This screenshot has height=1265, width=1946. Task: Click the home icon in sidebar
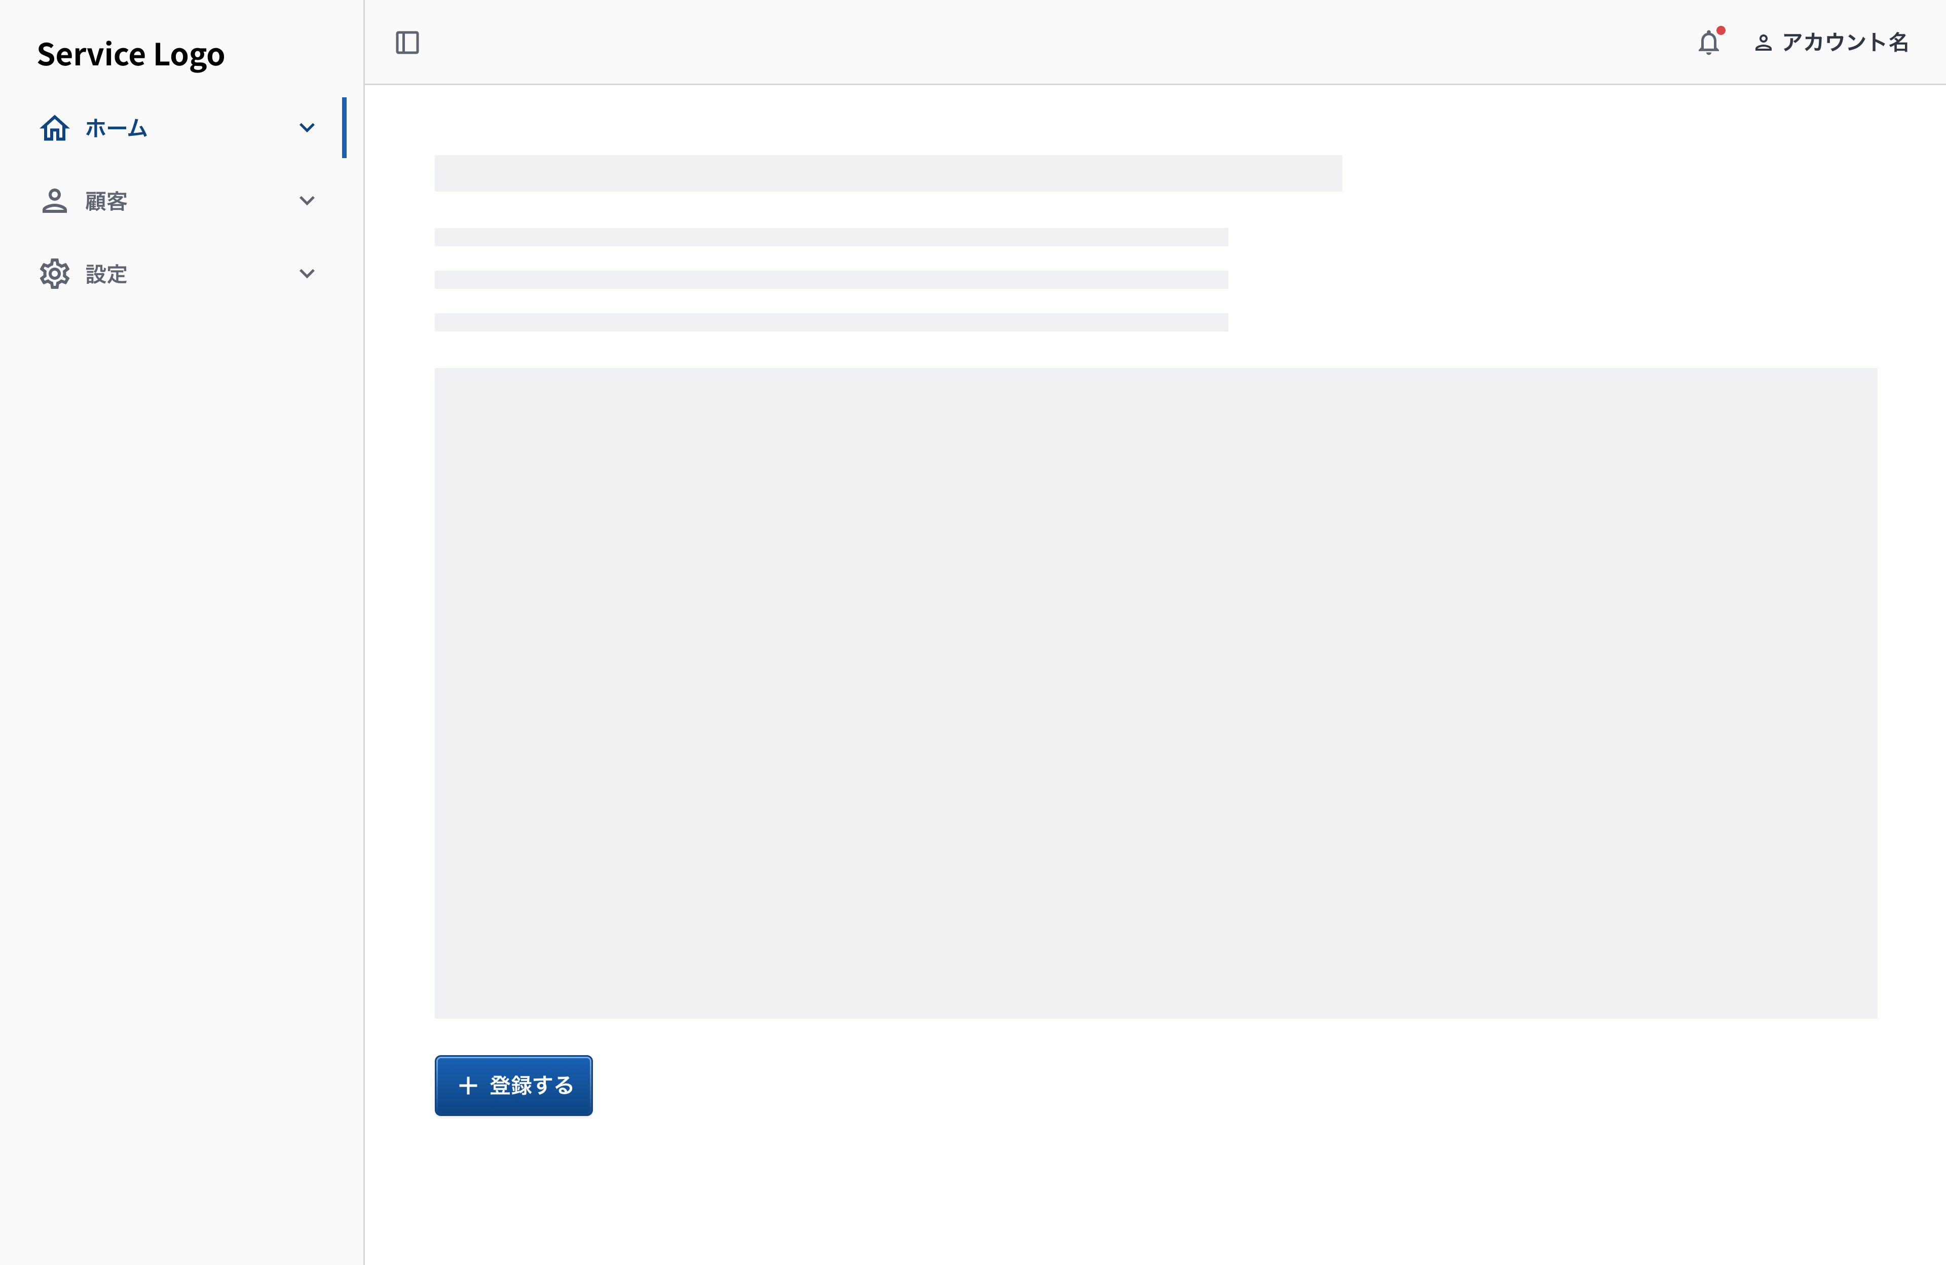[54, 128]
